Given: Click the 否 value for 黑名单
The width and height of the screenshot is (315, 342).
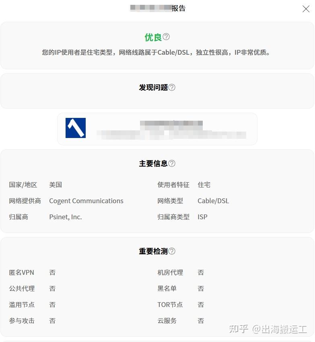Looking at the screenshot, I should pos(201,289).
